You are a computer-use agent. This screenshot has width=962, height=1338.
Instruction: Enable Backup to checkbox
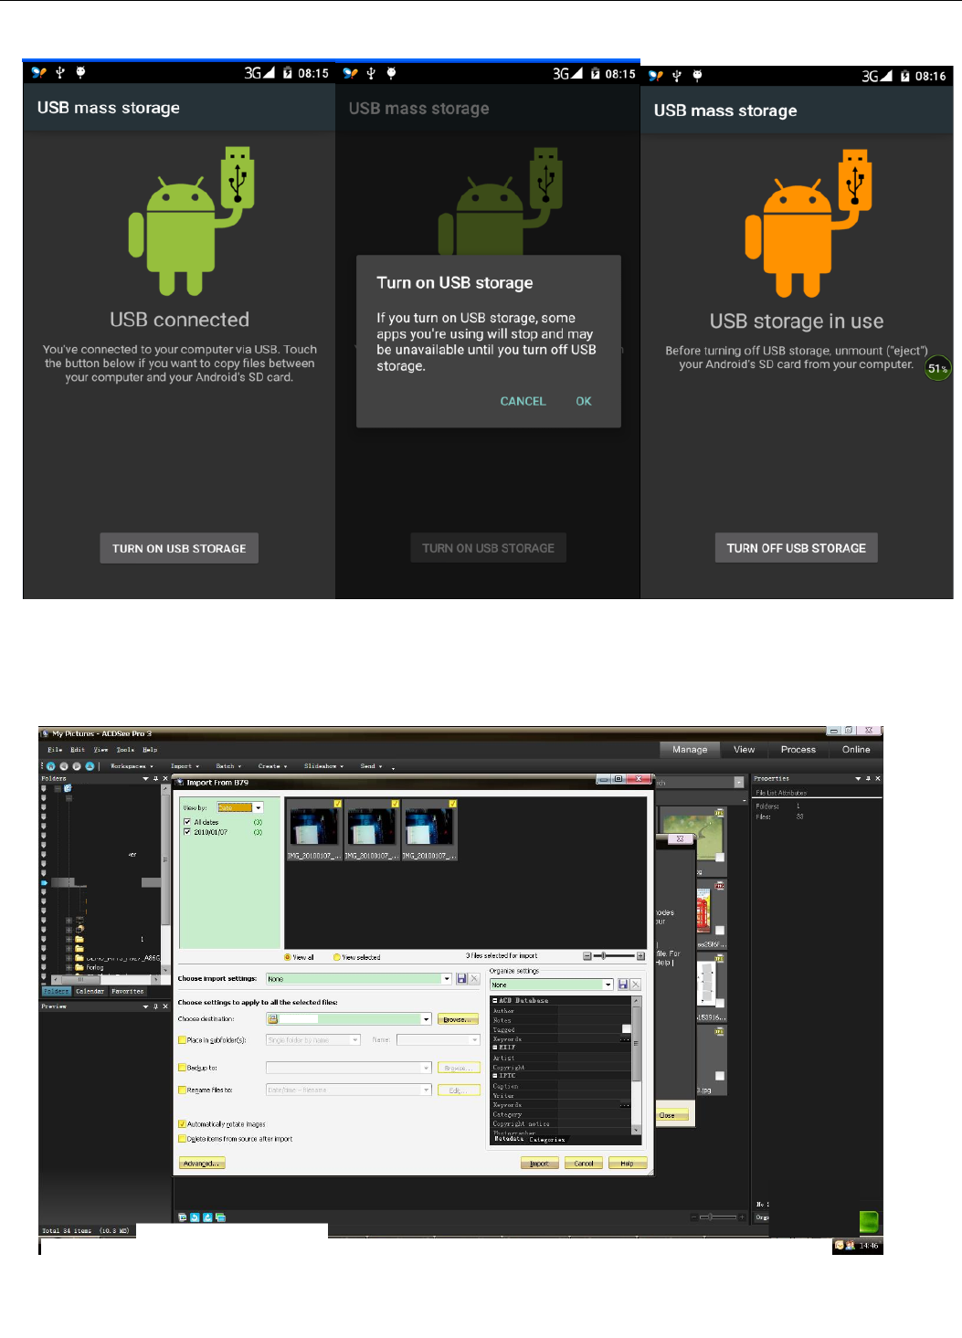(182, 1068)
